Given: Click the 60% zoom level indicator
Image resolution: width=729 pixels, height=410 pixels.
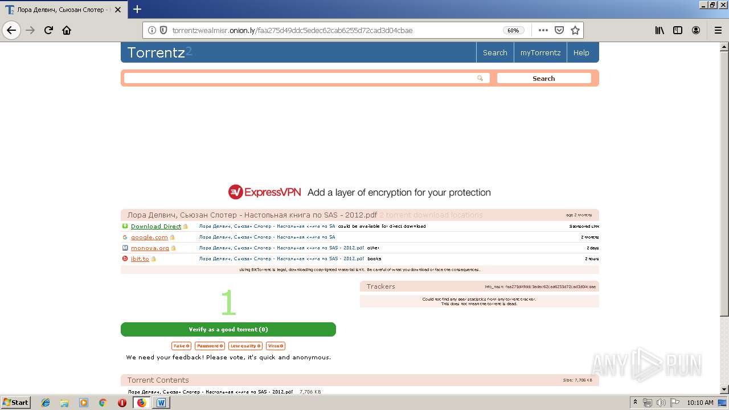Looking at the screenshot, I should (513, 30).
